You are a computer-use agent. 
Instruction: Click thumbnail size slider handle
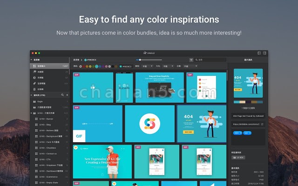[x=140, y=60]
